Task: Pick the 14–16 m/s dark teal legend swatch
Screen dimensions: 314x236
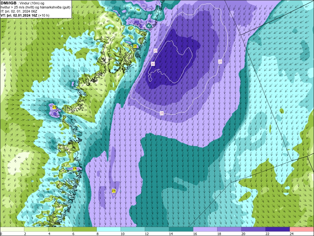Action: pos(181,229)
